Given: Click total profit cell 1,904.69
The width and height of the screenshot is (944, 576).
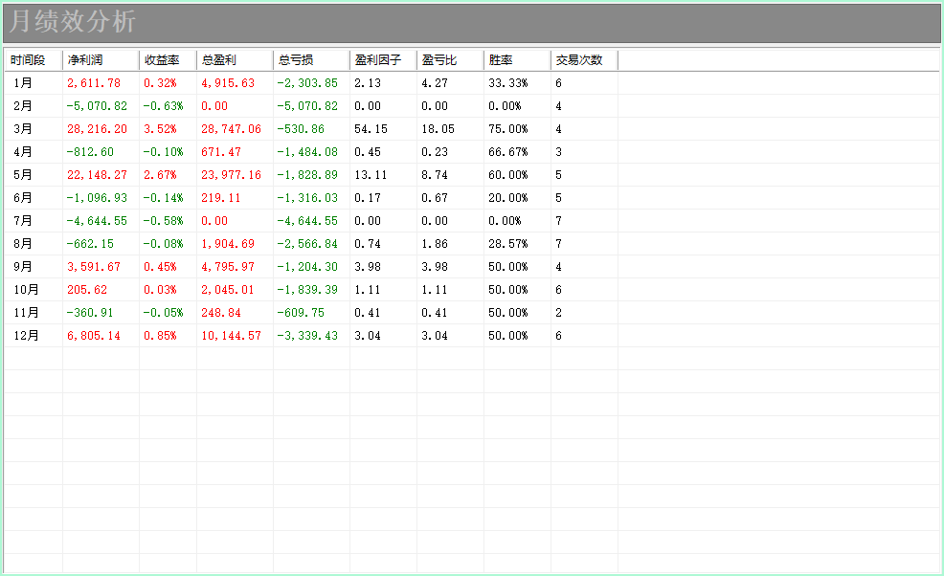Looking at the screenshot, I should coord(228,244).
